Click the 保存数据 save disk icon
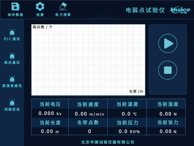The height and width of the screenshot is (146, 194). coord(15,7)
